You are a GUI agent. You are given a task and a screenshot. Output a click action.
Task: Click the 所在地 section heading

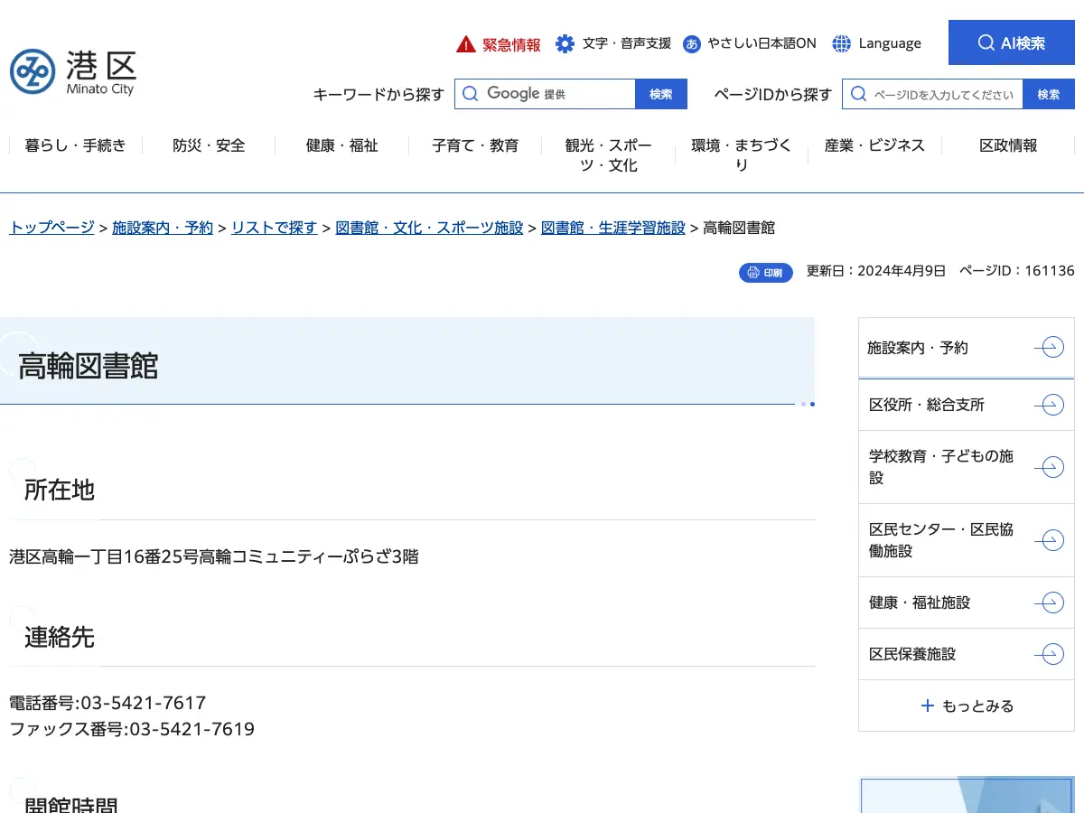click(60, 490)
